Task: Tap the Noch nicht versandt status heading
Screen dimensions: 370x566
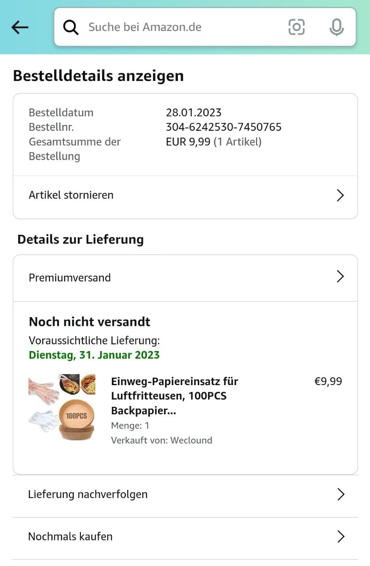Action: [x=90, y=321]
